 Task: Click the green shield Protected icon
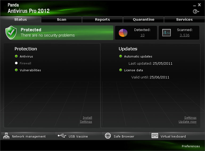11,33
